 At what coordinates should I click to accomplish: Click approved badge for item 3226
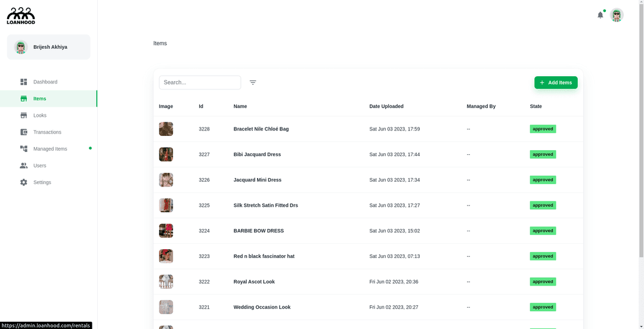tap(543, 180)
